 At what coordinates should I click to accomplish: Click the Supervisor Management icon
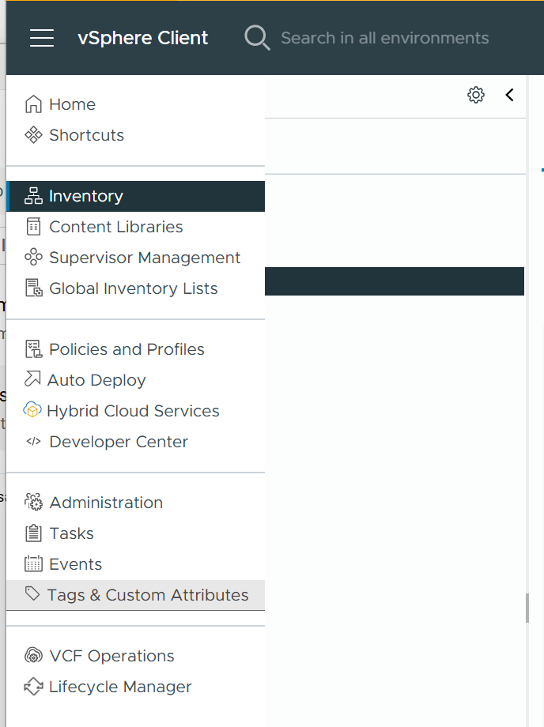[33, 258]
